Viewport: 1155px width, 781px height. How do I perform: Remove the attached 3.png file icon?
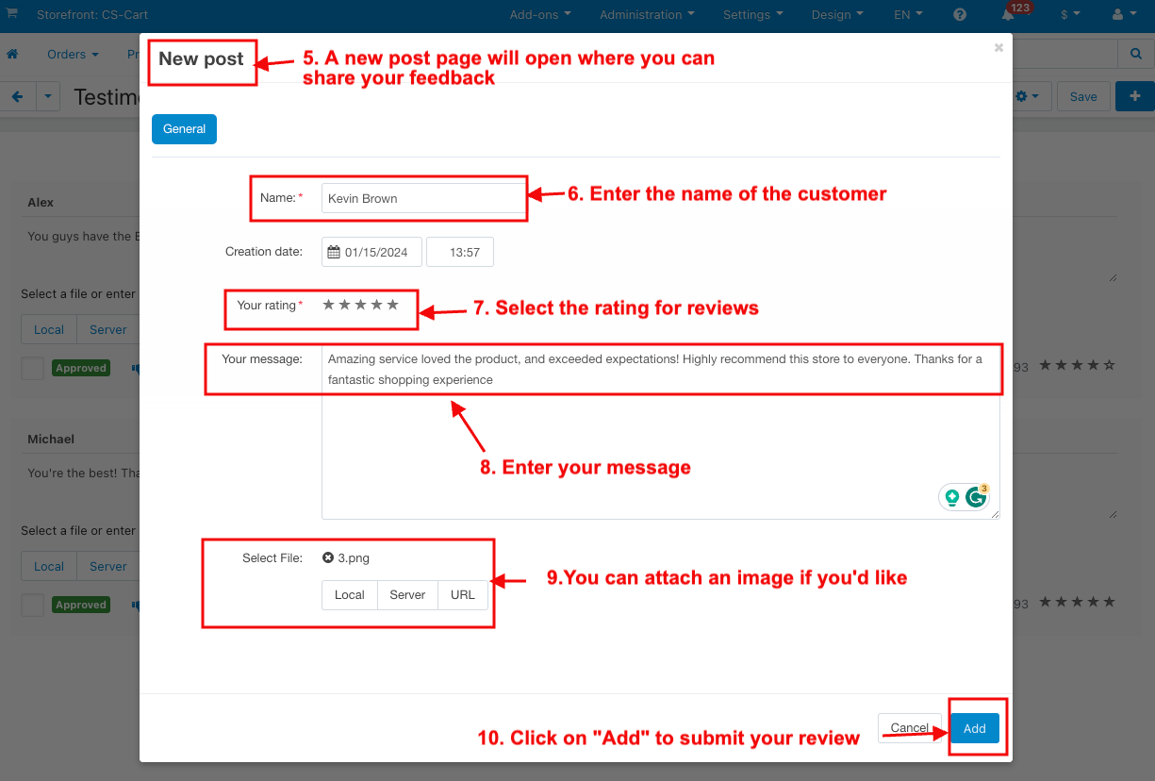click(328, 557)
